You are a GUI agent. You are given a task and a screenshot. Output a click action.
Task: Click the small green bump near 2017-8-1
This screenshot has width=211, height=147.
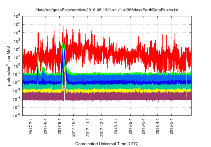(43, 70)
